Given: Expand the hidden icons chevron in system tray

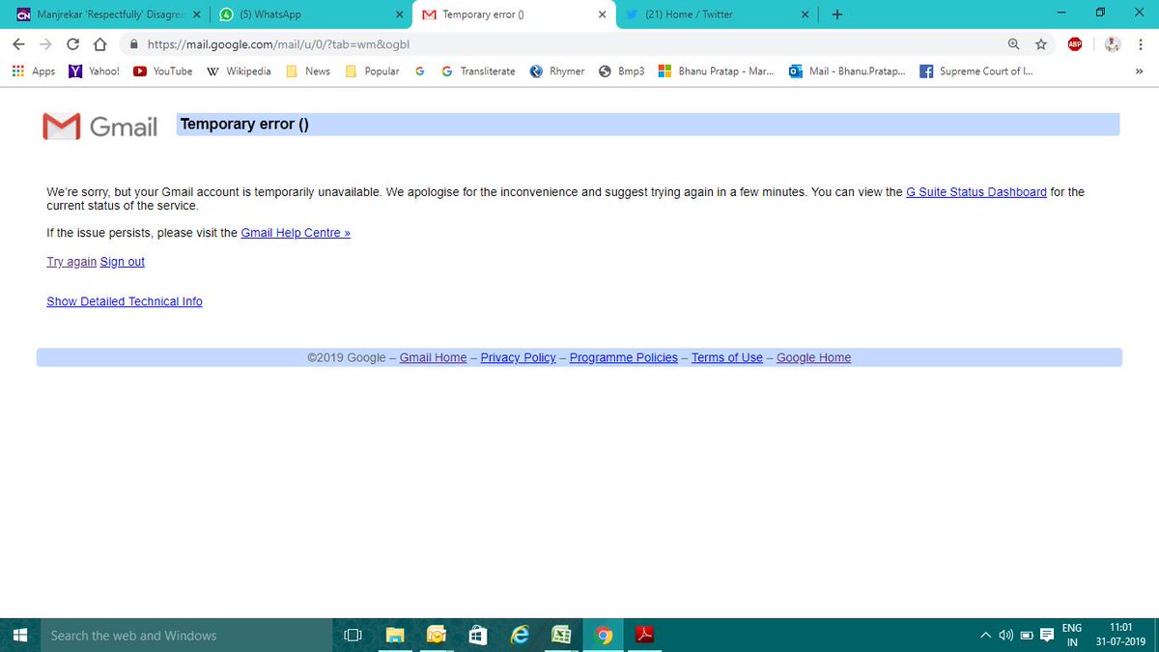Looking at the screenshot, I should [986, 635].
